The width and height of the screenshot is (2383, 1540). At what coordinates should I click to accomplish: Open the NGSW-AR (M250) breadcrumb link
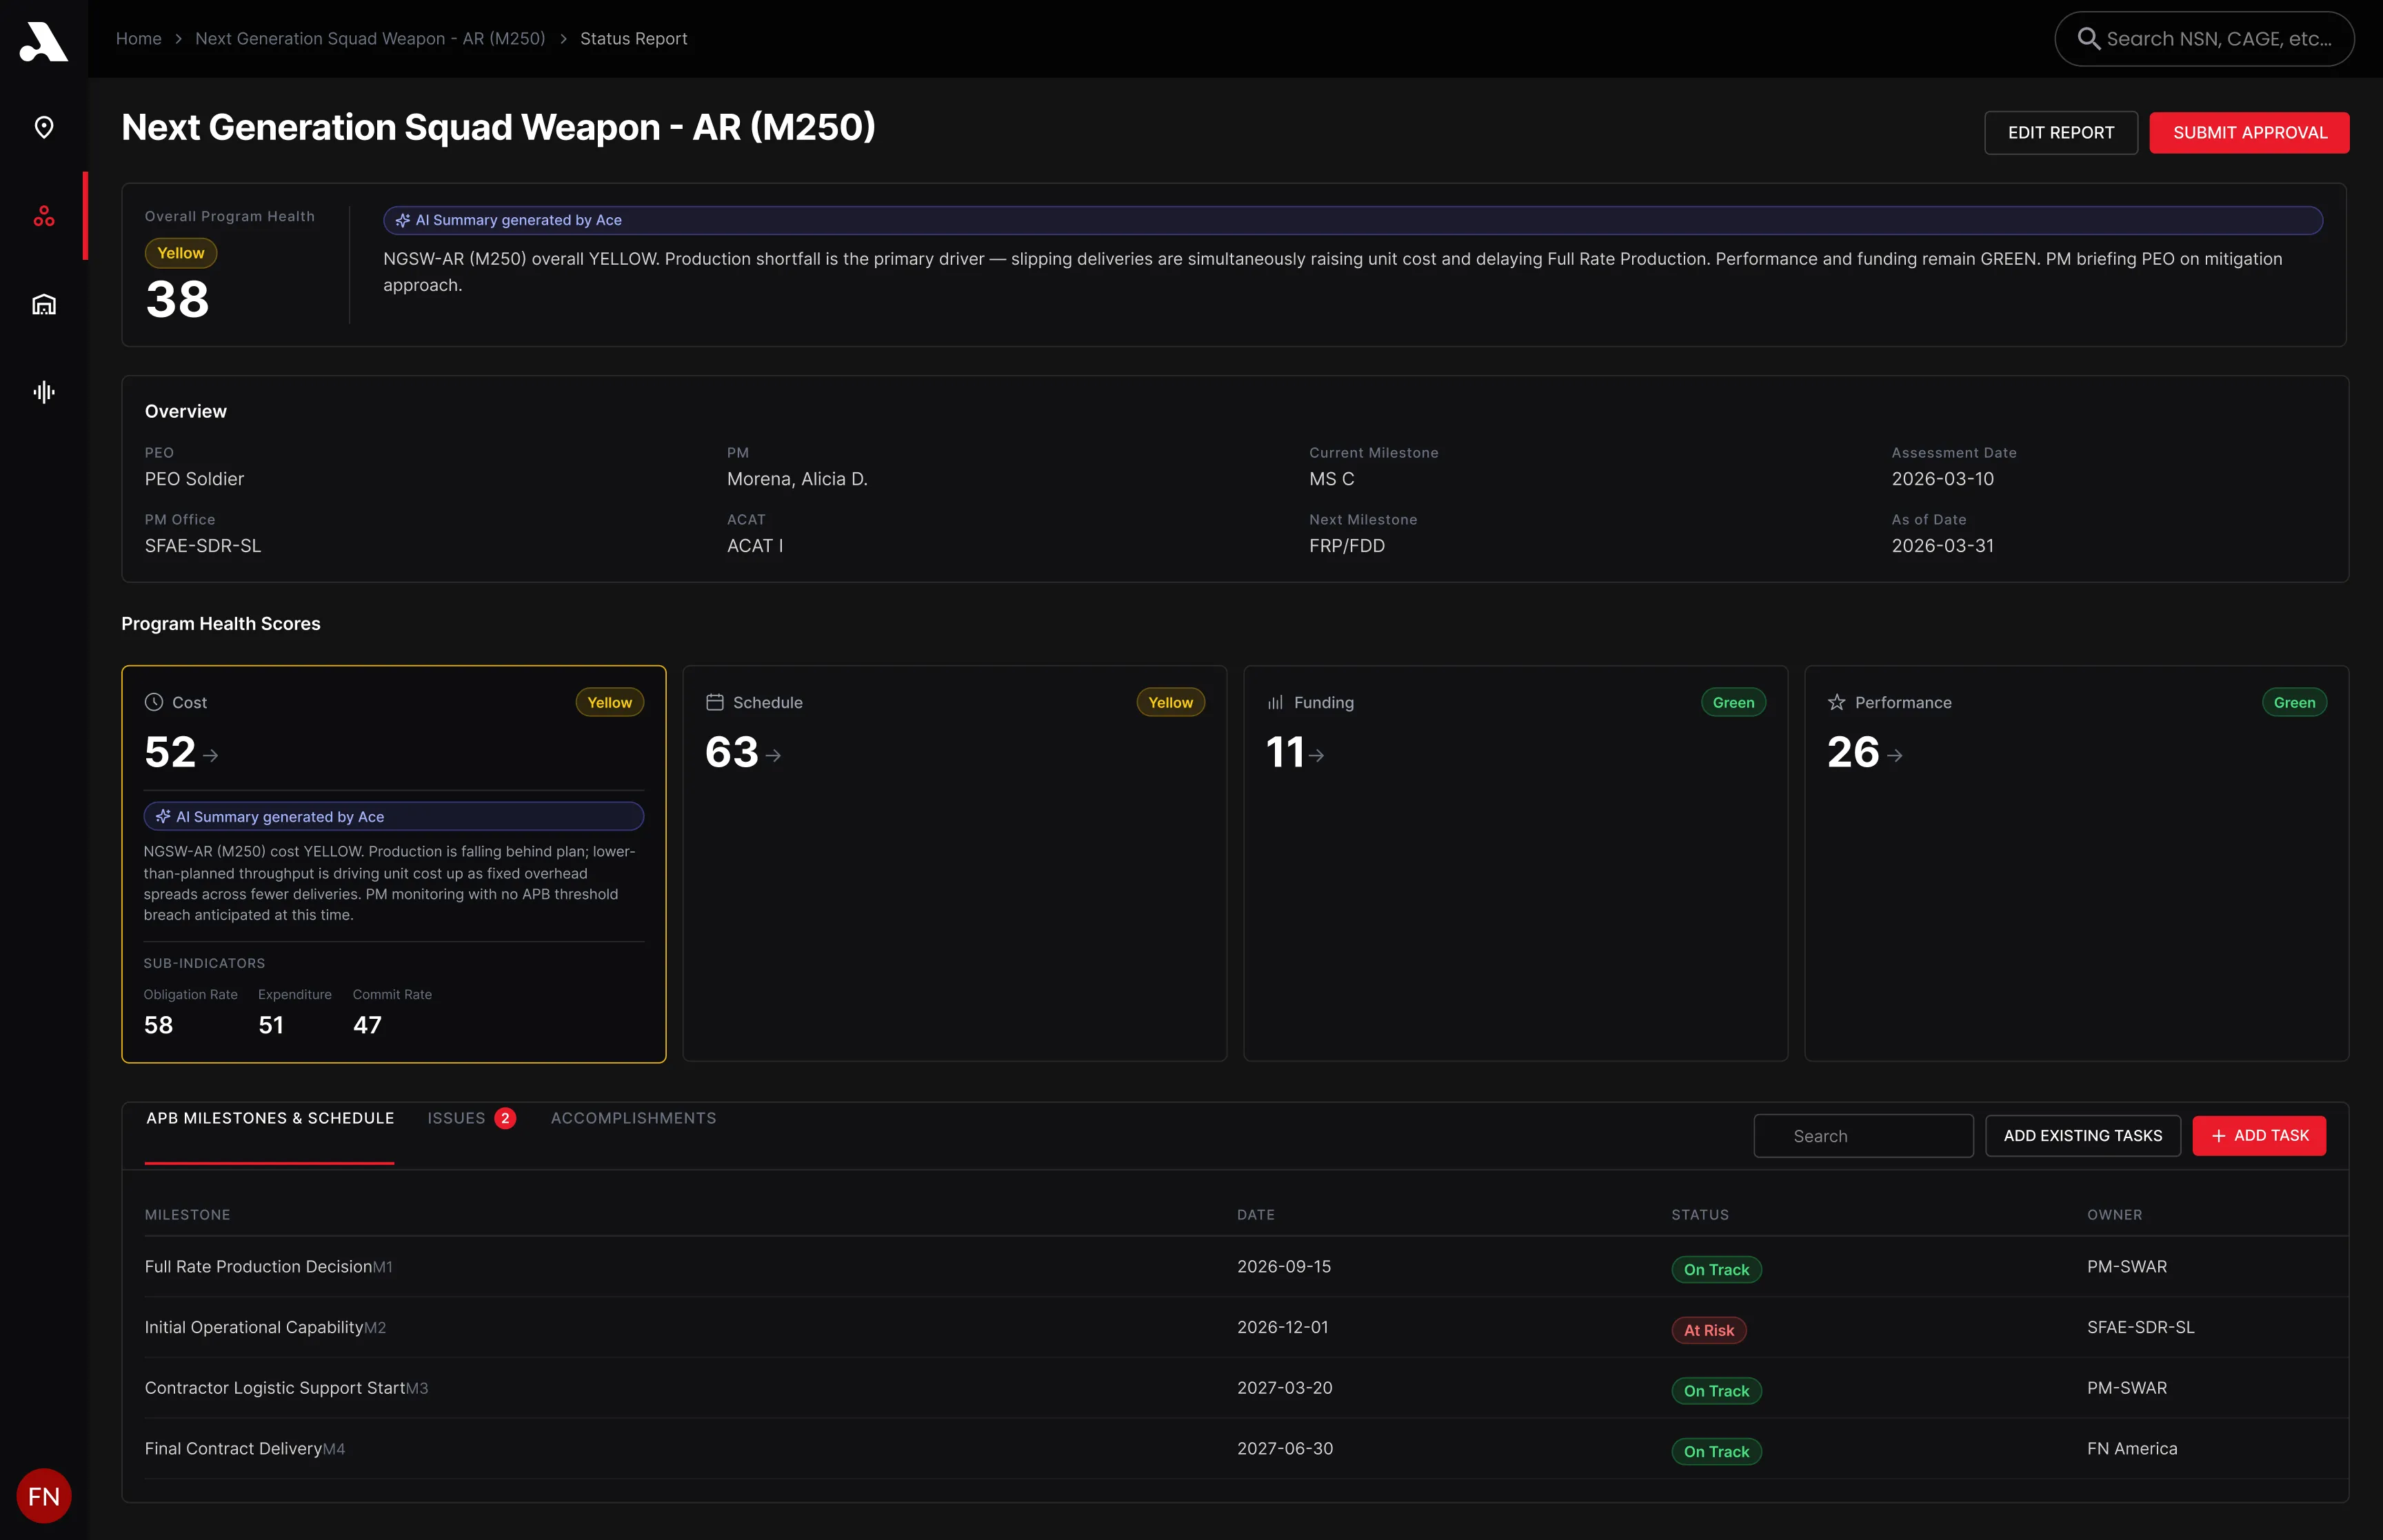pos(370,39)
